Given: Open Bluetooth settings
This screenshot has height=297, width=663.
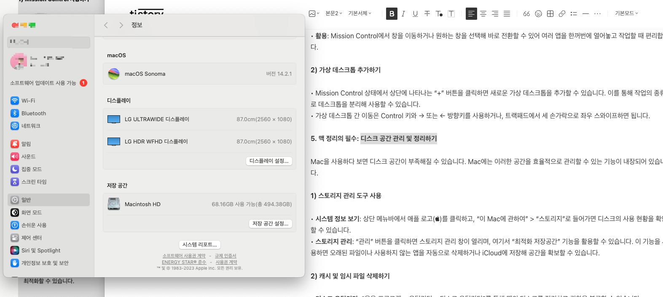Looking at the screenshot, I should tap(48, 113).
